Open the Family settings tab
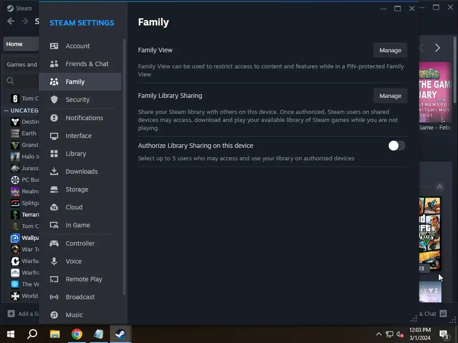458x343 pixels. (80, 82)
